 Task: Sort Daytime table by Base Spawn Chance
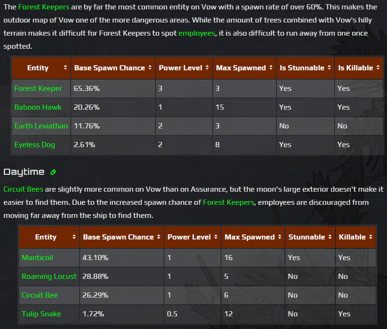(x=158, y=237)
